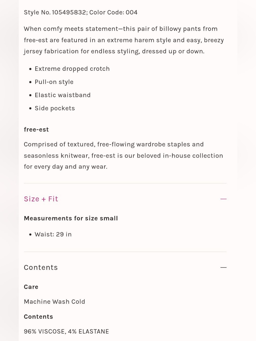Click Measurements for size small heading
The width and height of the screenshot is (256, 341).
[x=71, y=218]
